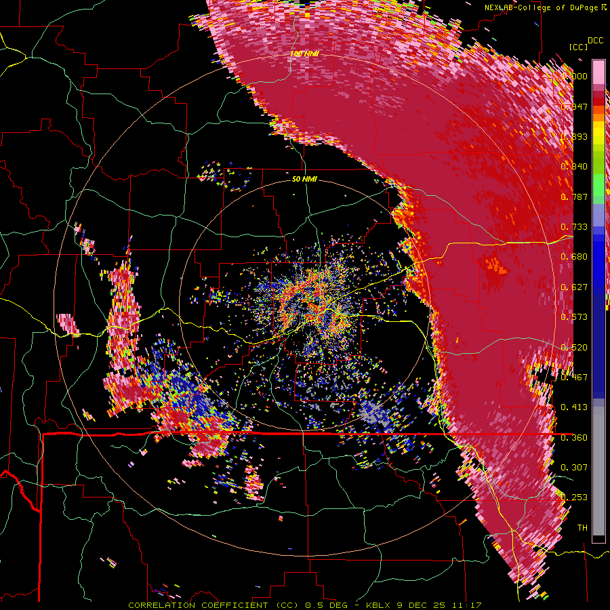This screenshot has height=610, width=610.
Task: Click the CORRELATION COEFFICIENT (CC) product title
Action: click(x=213, y=605)
